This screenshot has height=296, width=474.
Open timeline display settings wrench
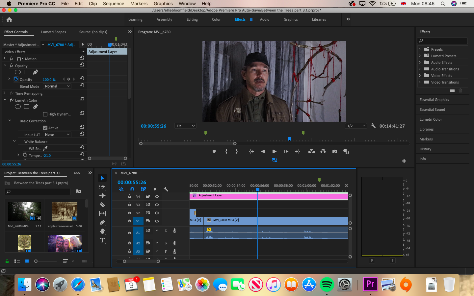pos(166,189)
